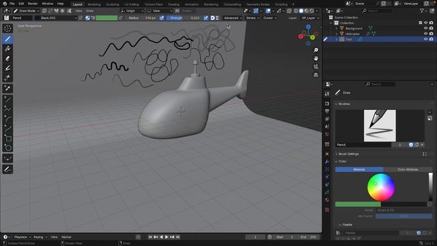Open the Texture checker properties tab

click(327, 210)
